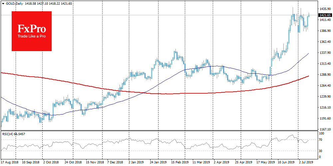The image size is (333, 166).
Task: Click the 1313.40 price axis label
Action: coord(325,64)
